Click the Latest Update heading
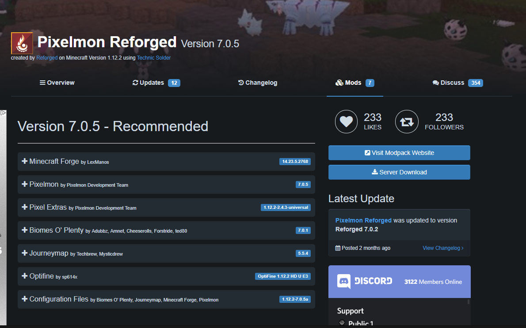 tap(361, 199)
